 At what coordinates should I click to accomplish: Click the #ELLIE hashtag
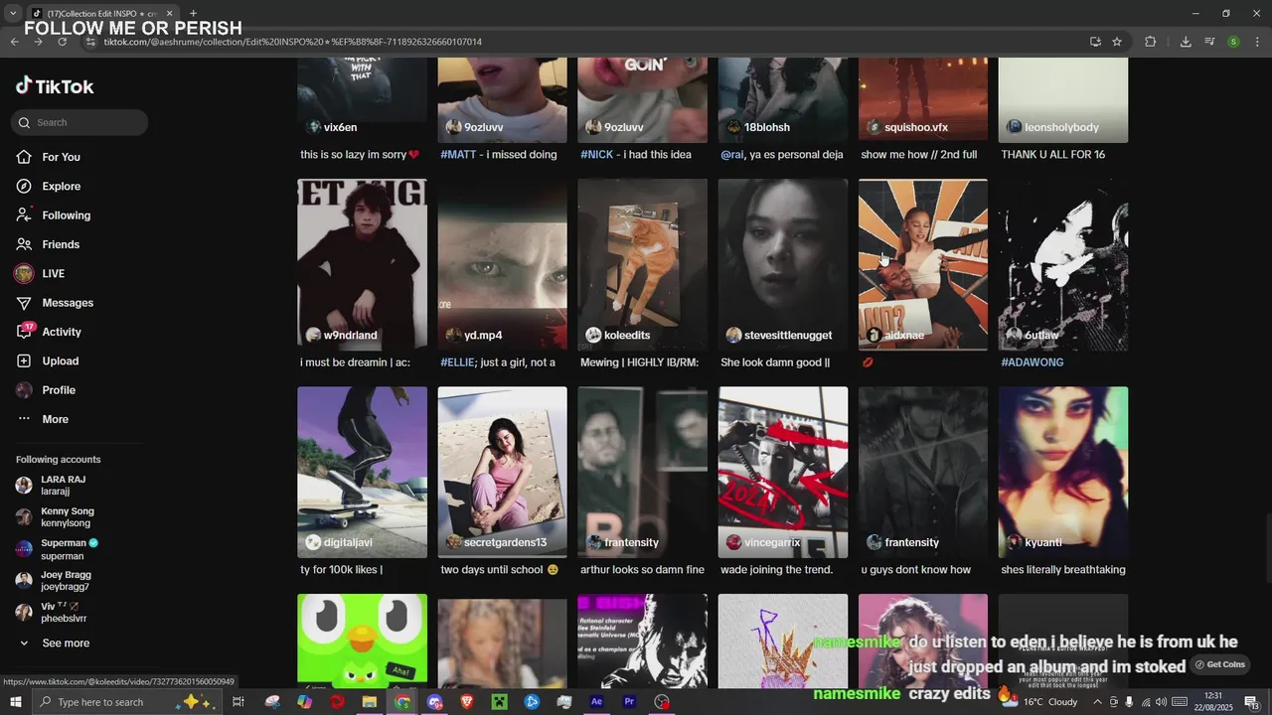457,362
